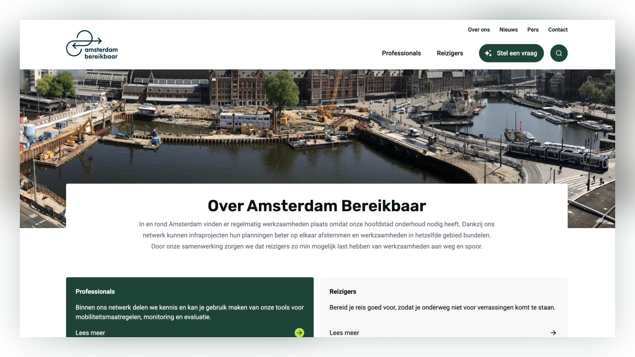The height and width of the screenshot is (357, 635).
Task: Click the intro paragraph 'In en rond Amsterdam'
Action: pyautogui.click(x=317, y=235)
